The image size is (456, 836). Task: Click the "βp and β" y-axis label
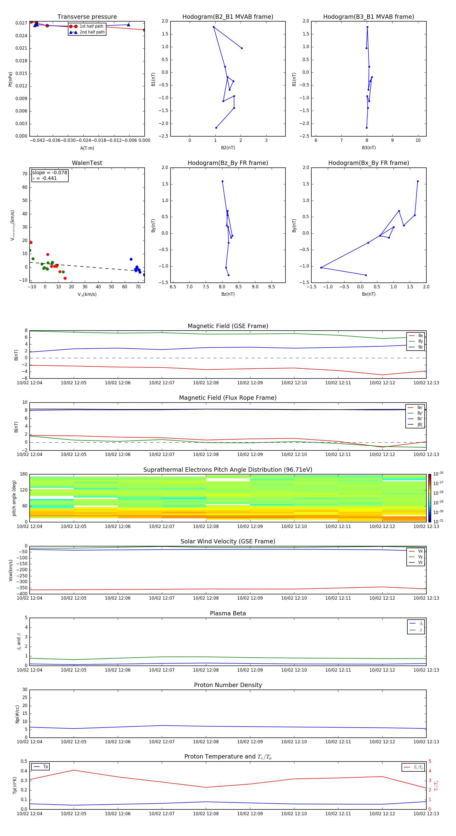click(19, 642)
